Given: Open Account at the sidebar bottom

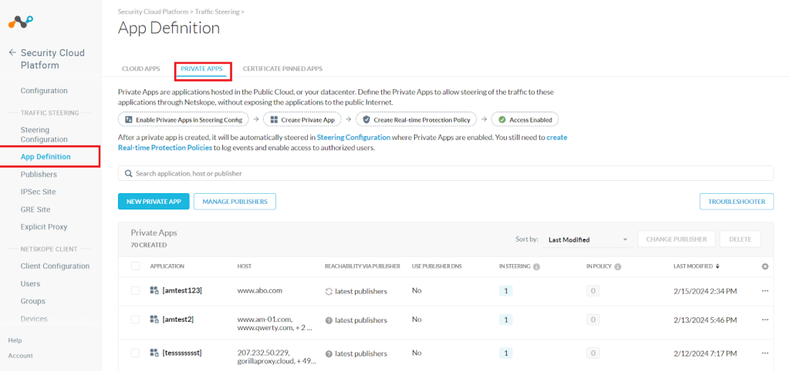Looking at the screenshot, I should (20, 356).
